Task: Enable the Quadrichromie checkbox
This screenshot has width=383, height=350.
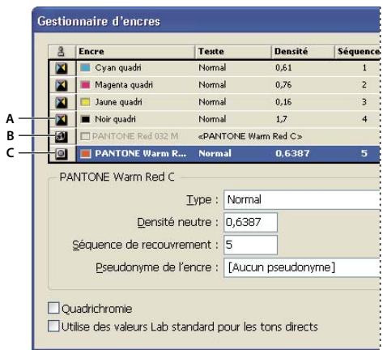Action: (53, 308)
